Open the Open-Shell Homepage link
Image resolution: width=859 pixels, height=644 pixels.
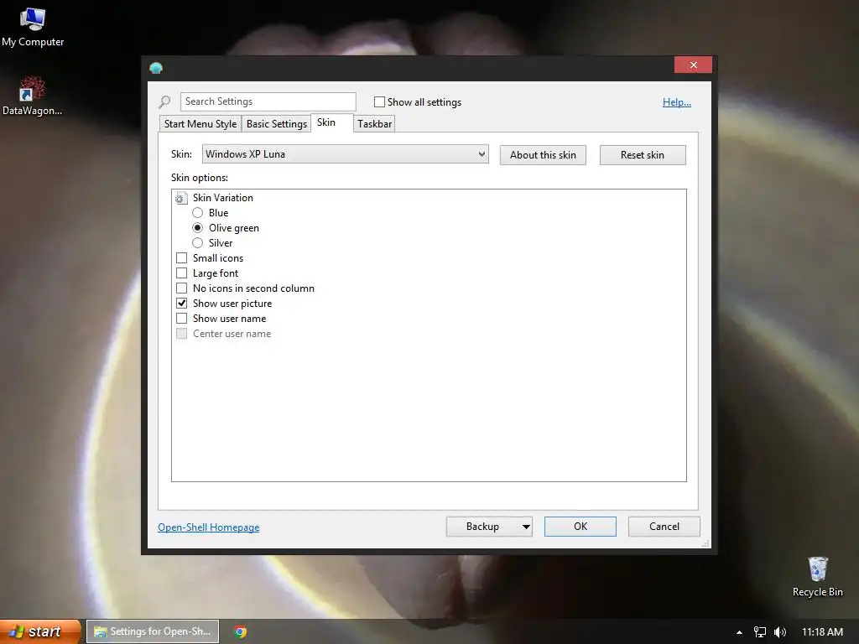[x=209, y=527]
